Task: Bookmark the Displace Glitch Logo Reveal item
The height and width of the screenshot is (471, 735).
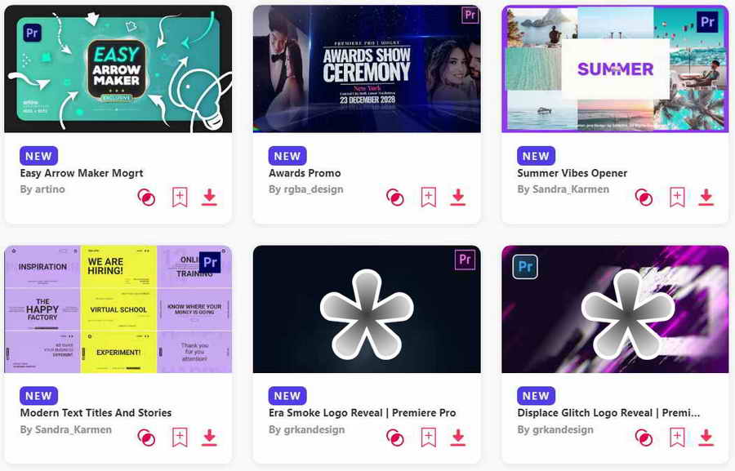Action: (x=677, y=438)
